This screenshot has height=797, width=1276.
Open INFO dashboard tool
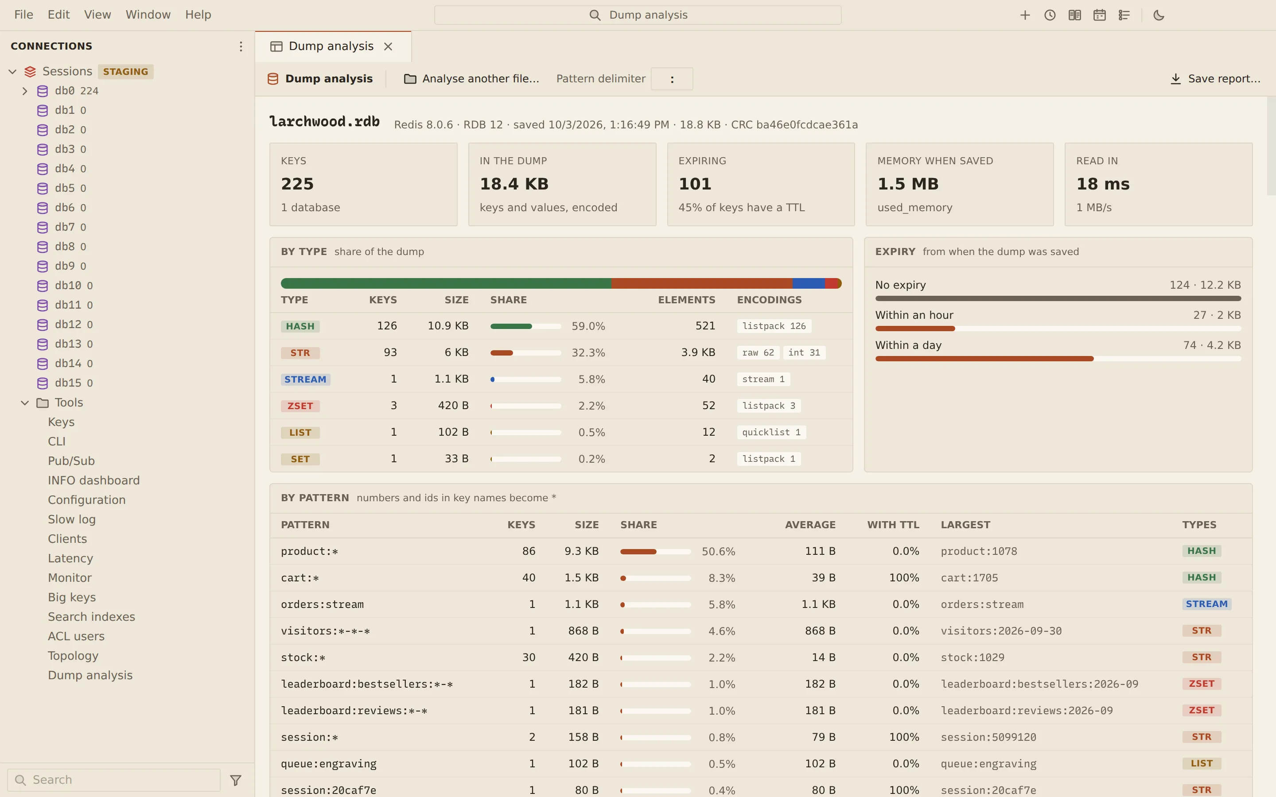(x=94, y=480)
